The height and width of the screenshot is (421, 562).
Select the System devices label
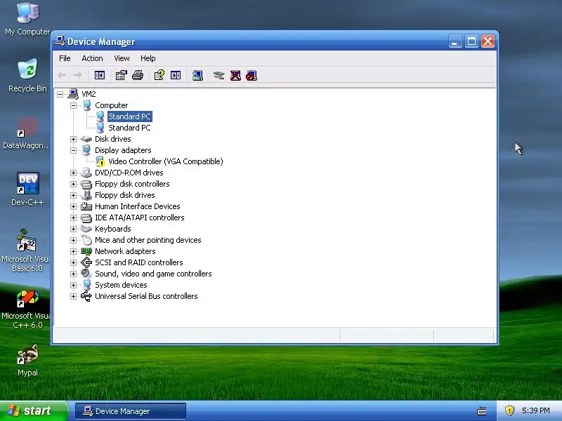tap(121, 285)
